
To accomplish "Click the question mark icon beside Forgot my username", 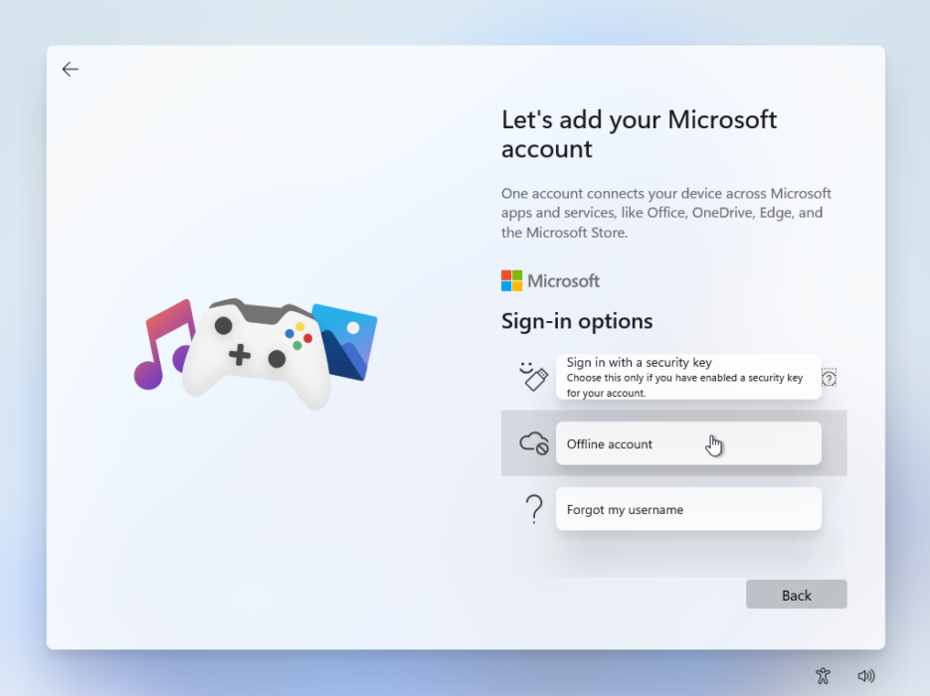I will (533, 508).
